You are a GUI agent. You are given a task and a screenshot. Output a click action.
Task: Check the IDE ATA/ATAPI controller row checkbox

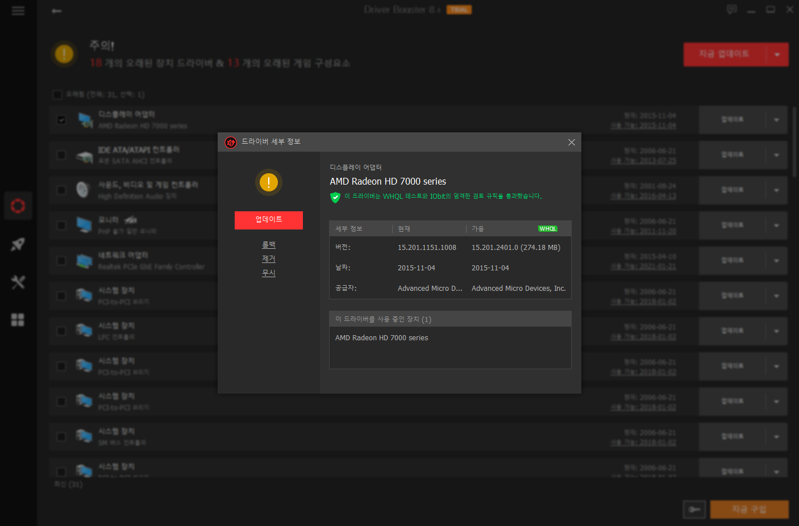61,155
